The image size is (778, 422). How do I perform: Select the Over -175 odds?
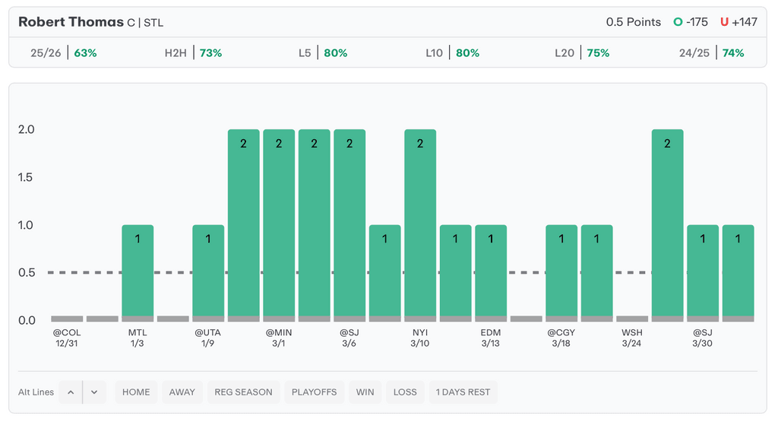coord(690,22)
